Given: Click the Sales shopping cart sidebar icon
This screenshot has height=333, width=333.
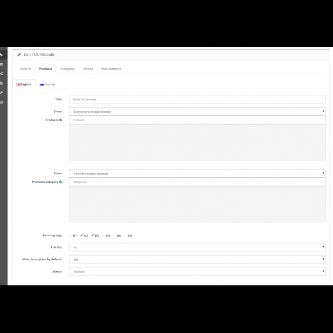Looking at the screenshot, I should [x=2, y=65].
